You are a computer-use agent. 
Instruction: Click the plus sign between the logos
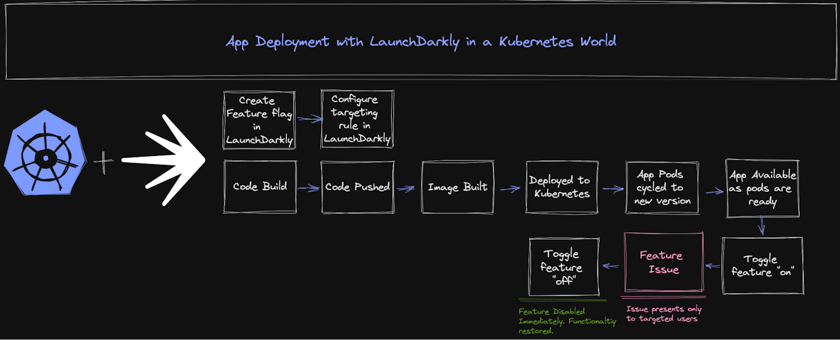click(103, 163)
